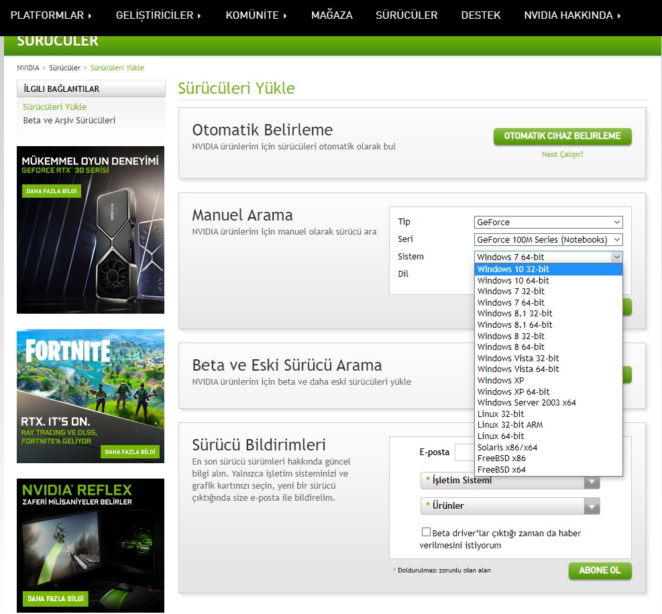Pick Windows 8.1 32-bit option

click(549, 314)
